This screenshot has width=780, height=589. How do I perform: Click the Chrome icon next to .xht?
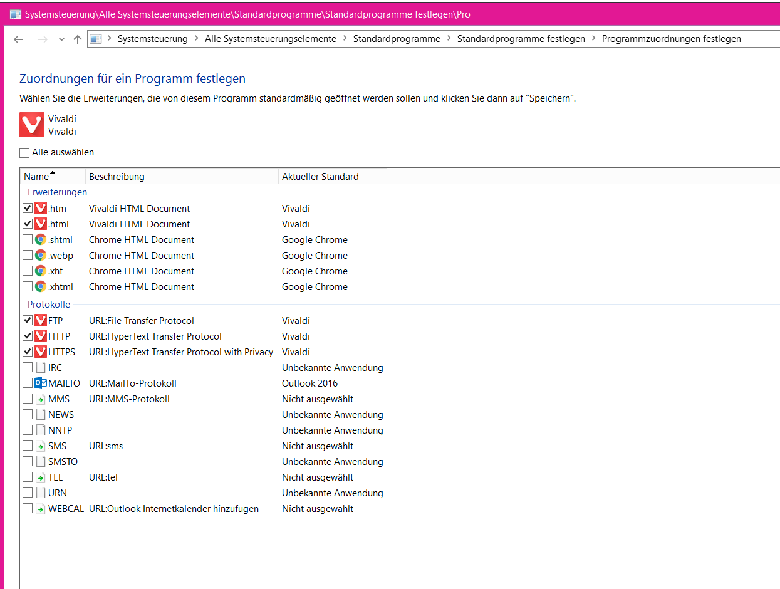click(x=41, y=271)
